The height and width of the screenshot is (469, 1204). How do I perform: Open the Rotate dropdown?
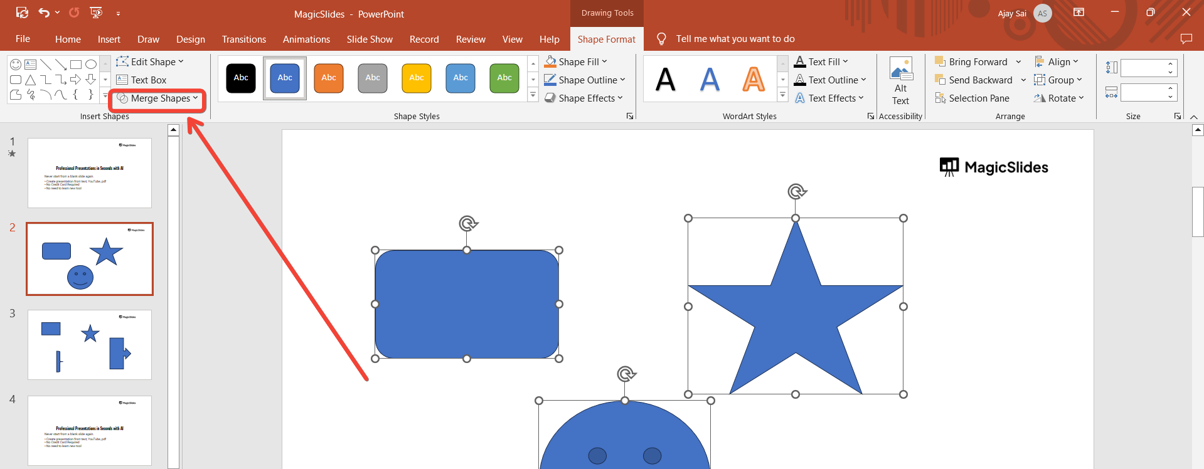[1059, 98]
